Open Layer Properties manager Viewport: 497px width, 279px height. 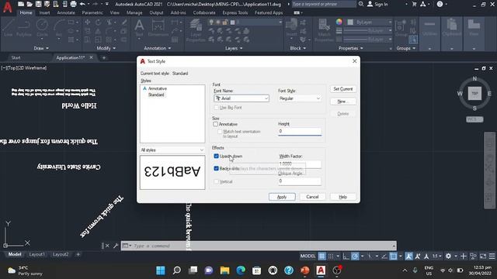[196, 30]
